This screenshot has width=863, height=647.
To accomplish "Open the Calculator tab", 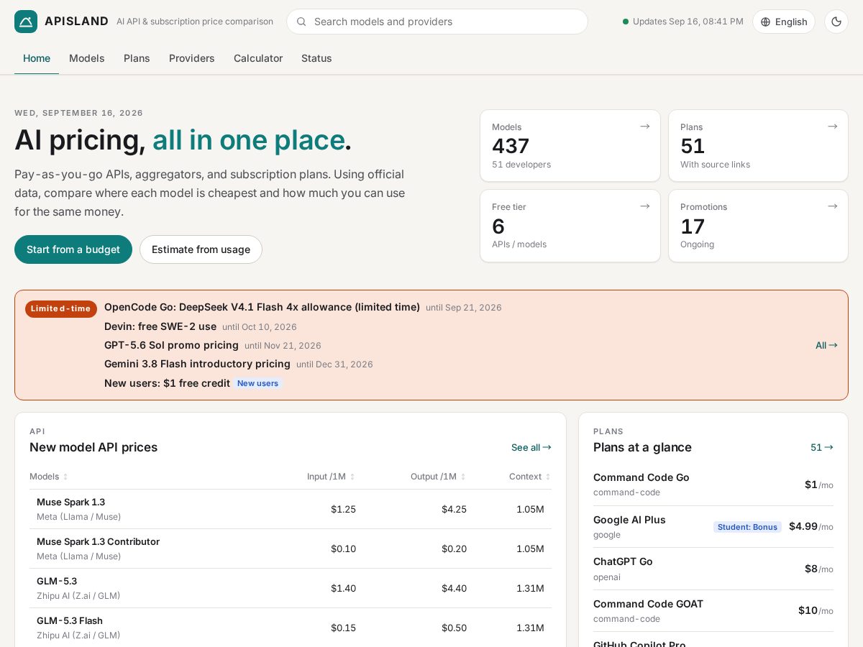I will [x=258, y=58].
